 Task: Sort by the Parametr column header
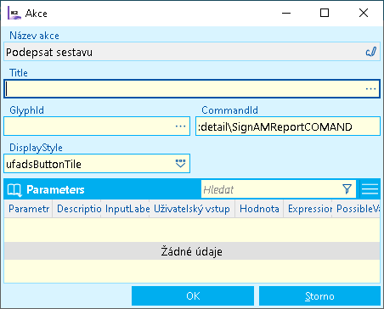[x=28, y=209]
